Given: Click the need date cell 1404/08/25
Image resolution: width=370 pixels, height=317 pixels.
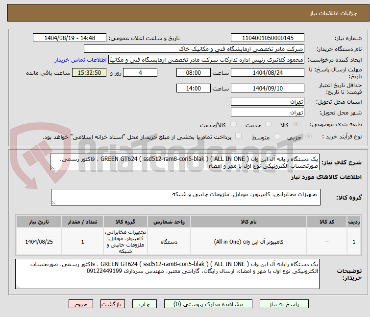Looking at the screenshot, I should [x=39, y=242].
